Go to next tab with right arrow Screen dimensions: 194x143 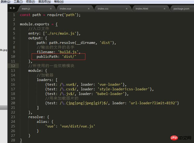14,8
